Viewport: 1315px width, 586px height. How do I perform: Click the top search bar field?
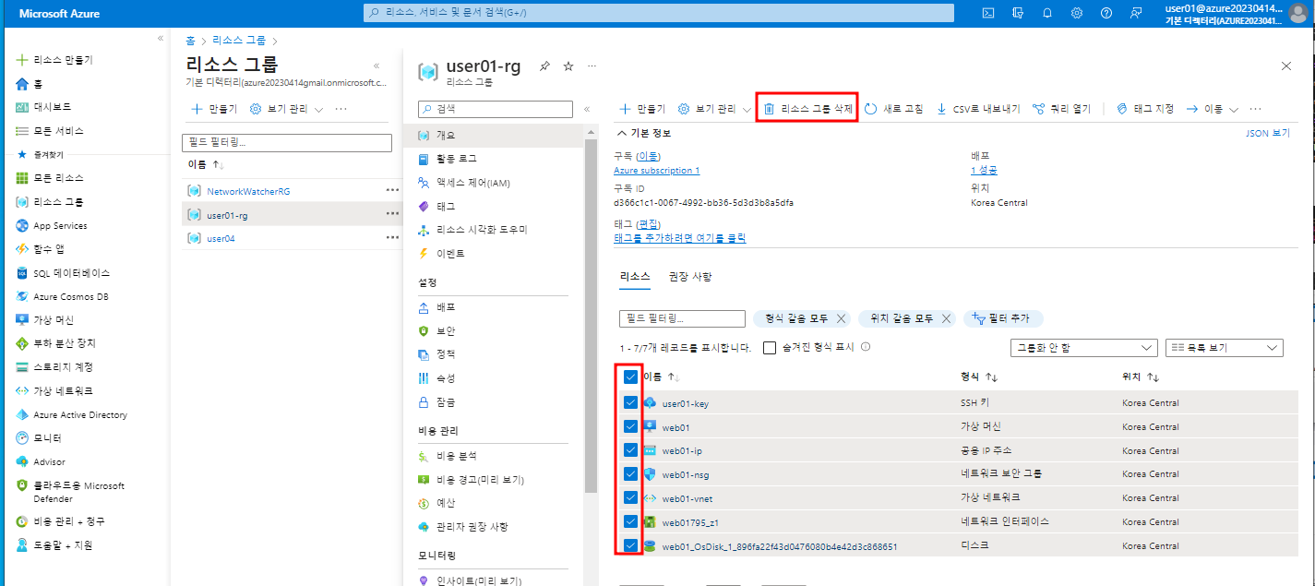point(659,13)
